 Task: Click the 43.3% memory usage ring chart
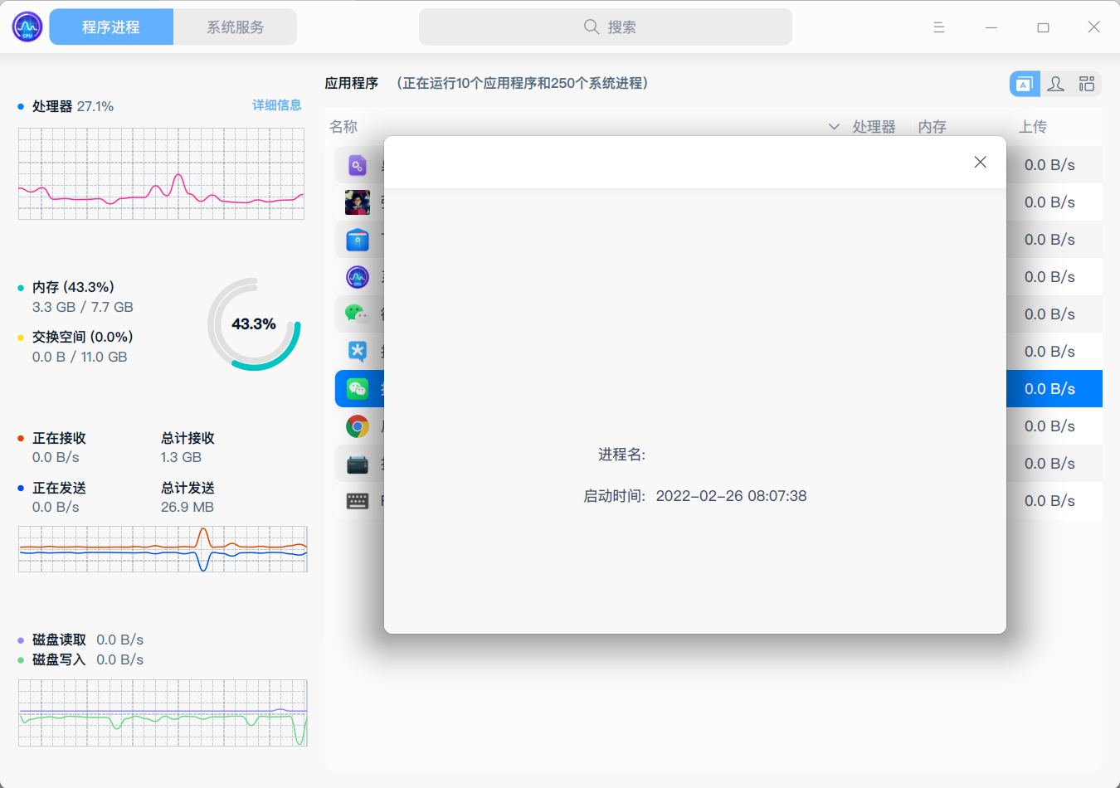[254, 324]
